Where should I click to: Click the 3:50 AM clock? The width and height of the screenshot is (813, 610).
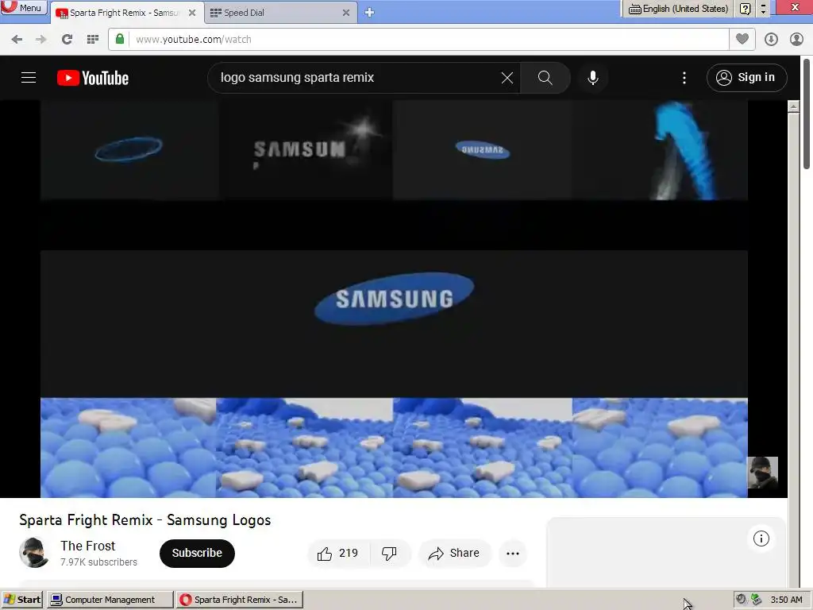786,600
